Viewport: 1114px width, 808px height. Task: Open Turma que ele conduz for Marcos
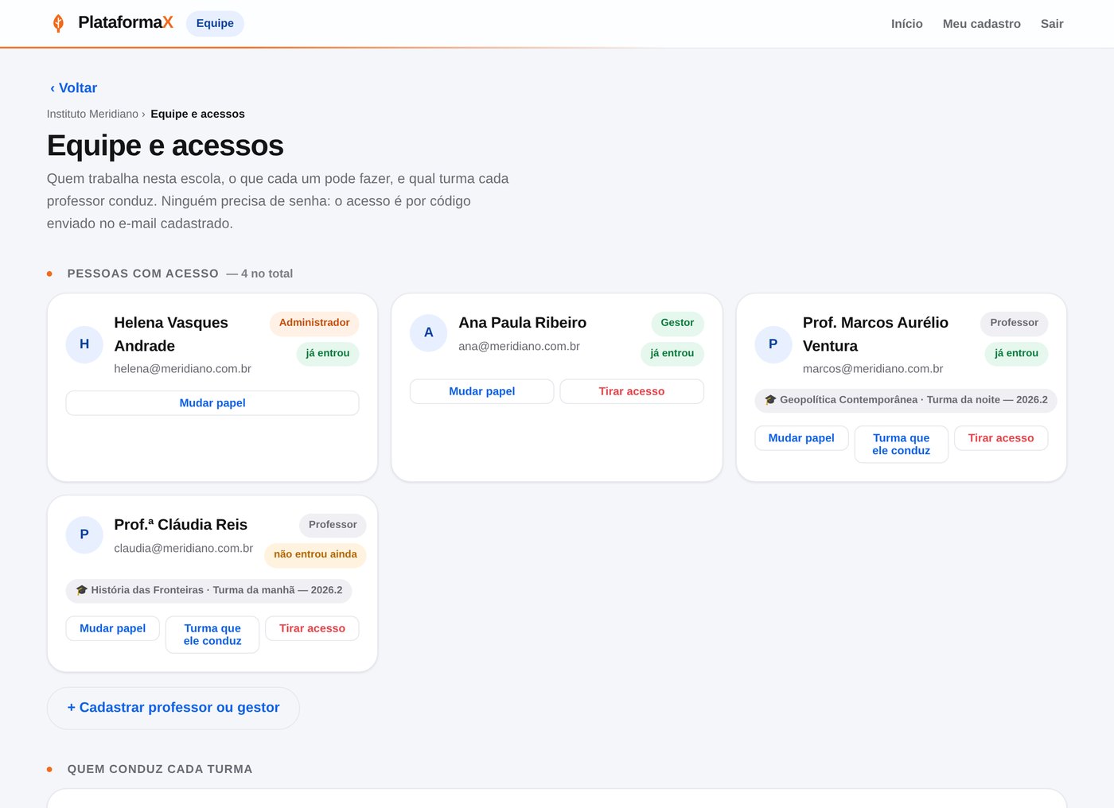902,445
